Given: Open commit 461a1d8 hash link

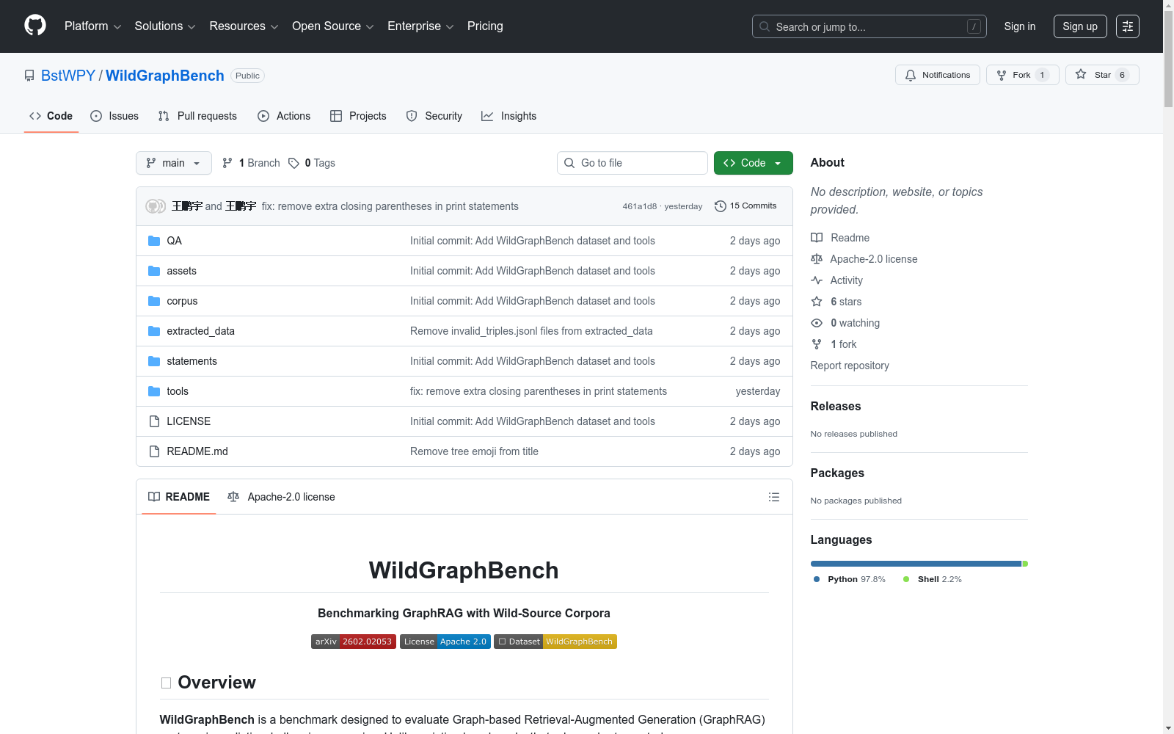Looking at the screenshot, I should click(x=640, y=206).
